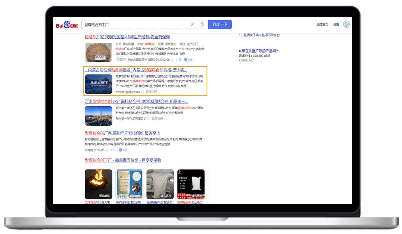Click the 咨询热线：400-800-8888 text
Viewport: 402px width, 234px height.
255,56
